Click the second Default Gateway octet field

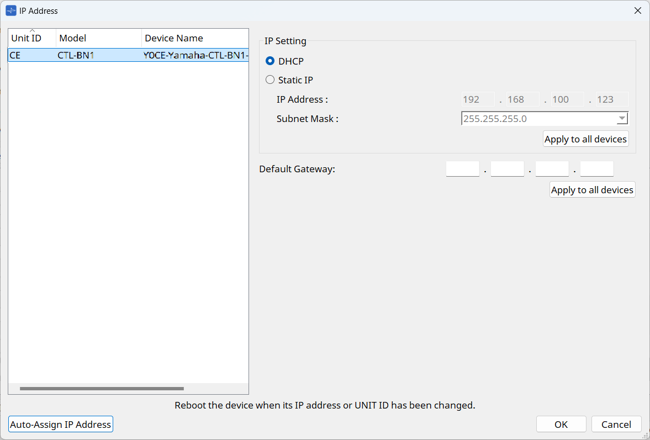[x=507, y=169]
